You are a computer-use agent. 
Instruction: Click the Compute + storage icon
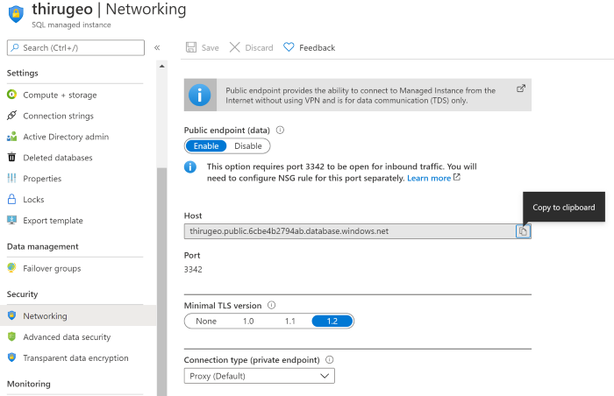click(x=11, y=95)
